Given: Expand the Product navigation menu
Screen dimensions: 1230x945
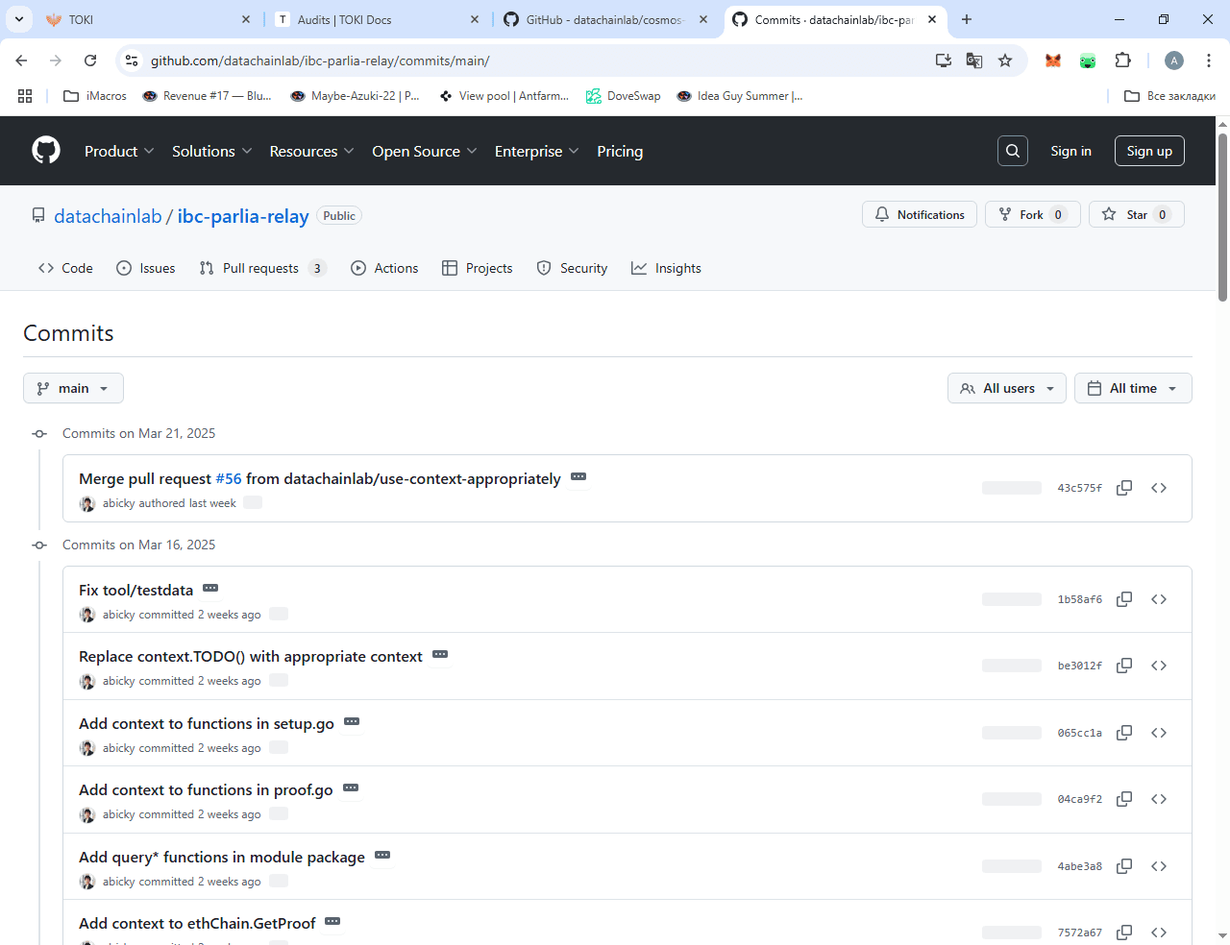Looking at the screenshot, I should [119, 151].
